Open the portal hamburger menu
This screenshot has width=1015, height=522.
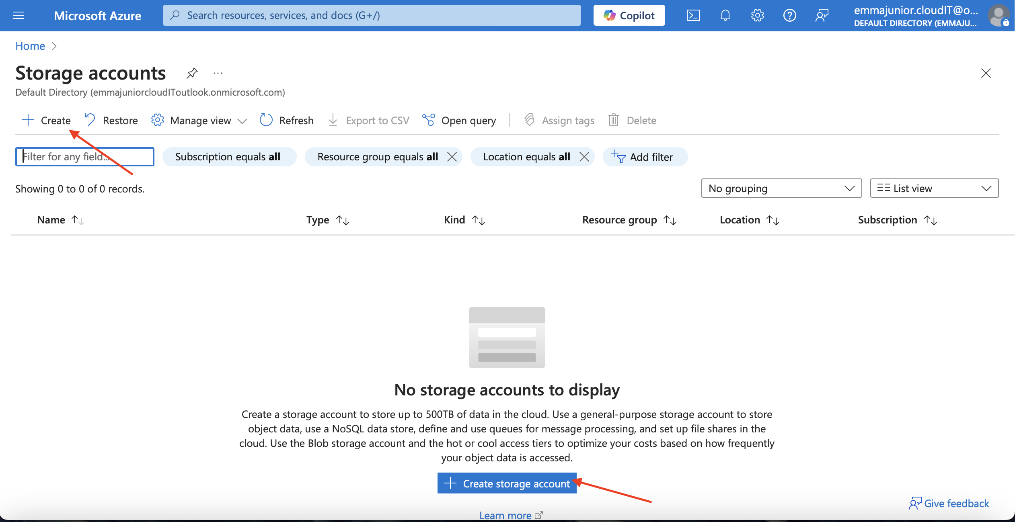pyautogui.click(x=18, y=15)
